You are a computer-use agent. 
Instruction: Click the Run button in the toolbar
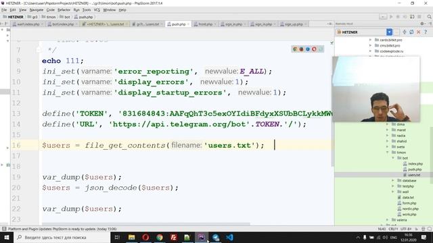pyautogui.click(x=391, y=17)
